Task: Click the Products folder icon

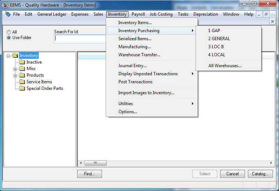Action: tap(22, 75)
